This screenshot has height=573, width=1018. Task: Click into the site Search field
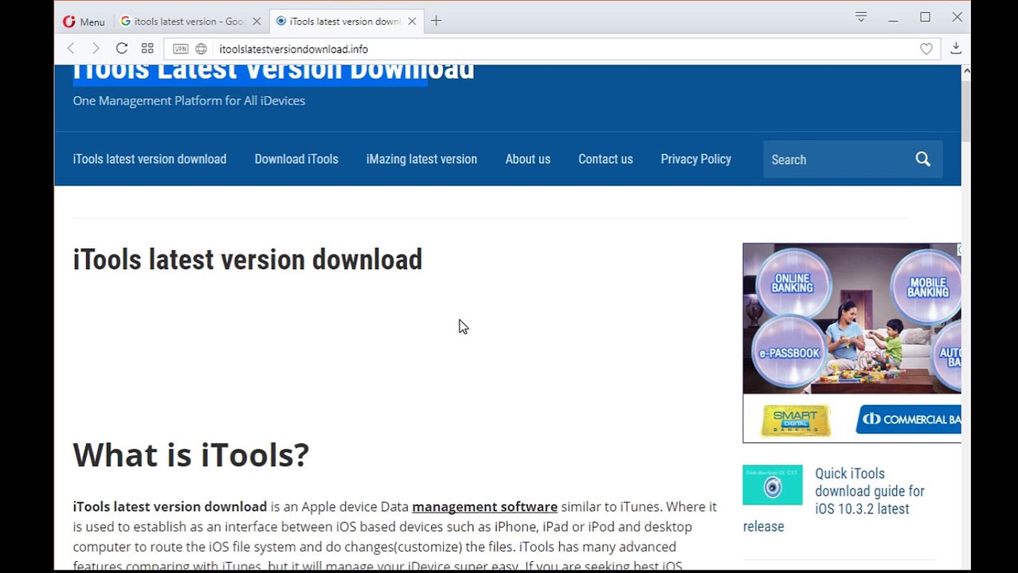point(835,159)
